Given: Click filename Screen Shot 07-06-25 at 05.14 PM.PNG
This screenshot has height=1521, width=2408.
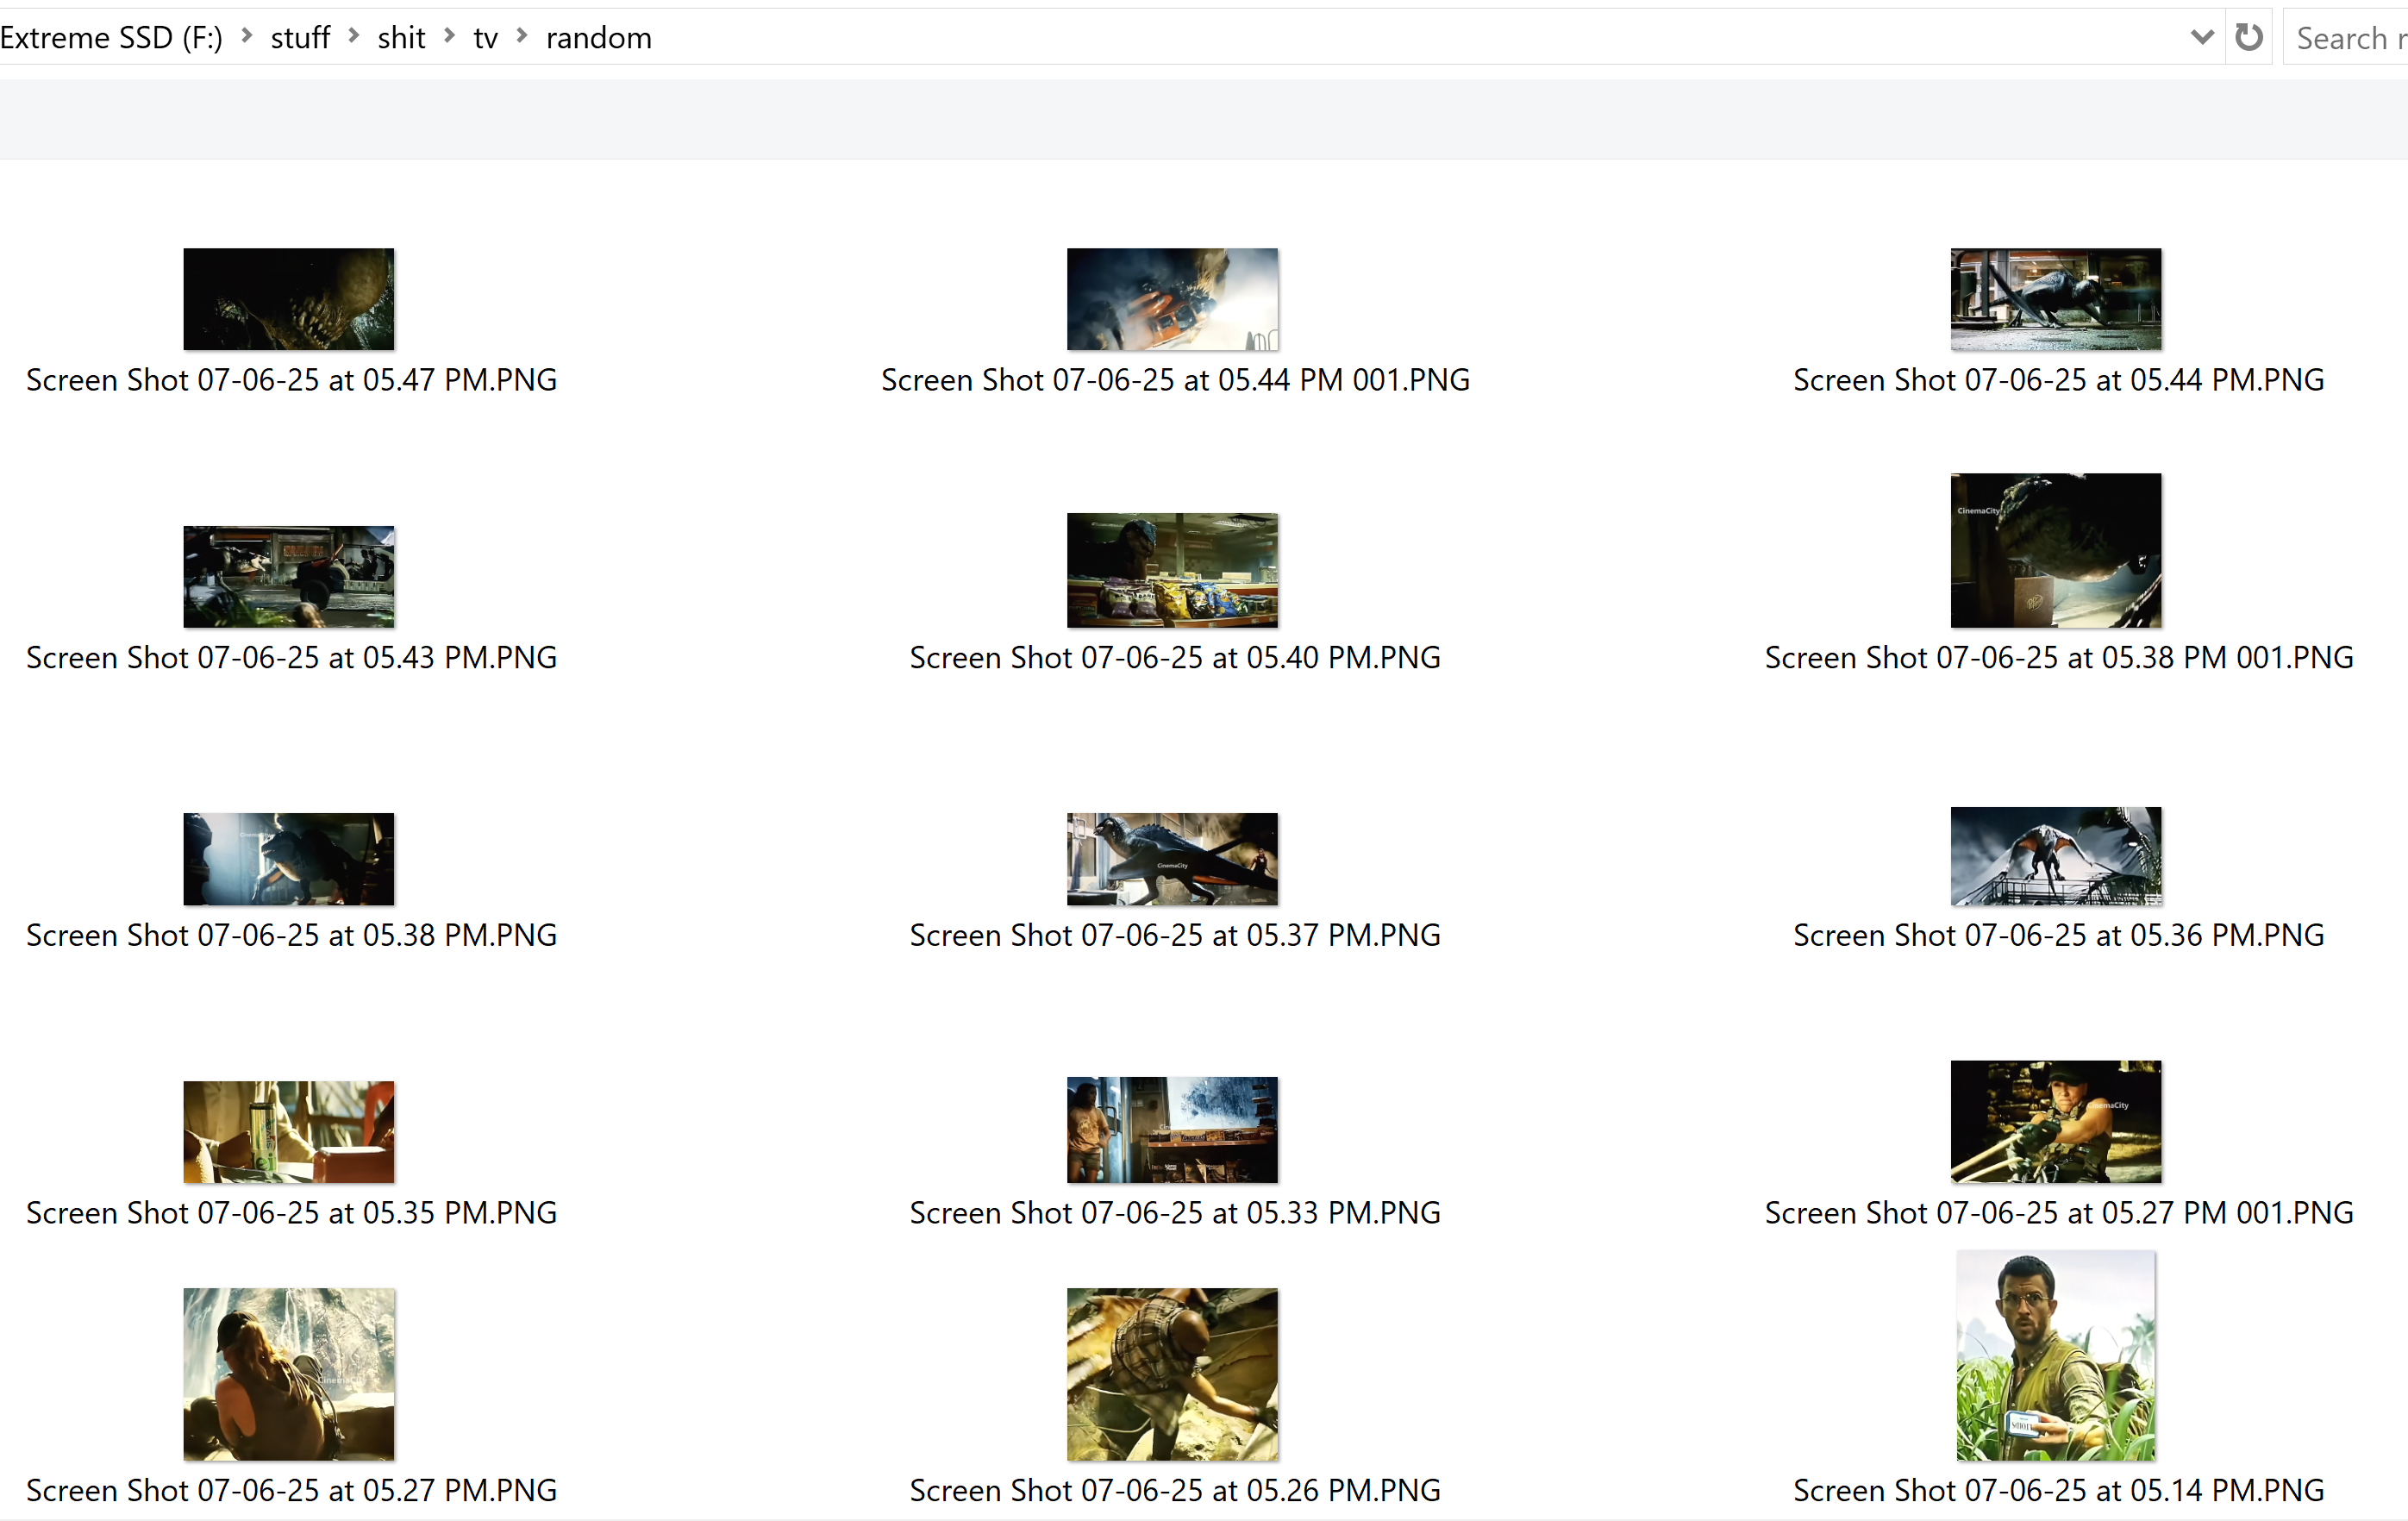Looking at the screenshot, I should tap(2058, 1491).
